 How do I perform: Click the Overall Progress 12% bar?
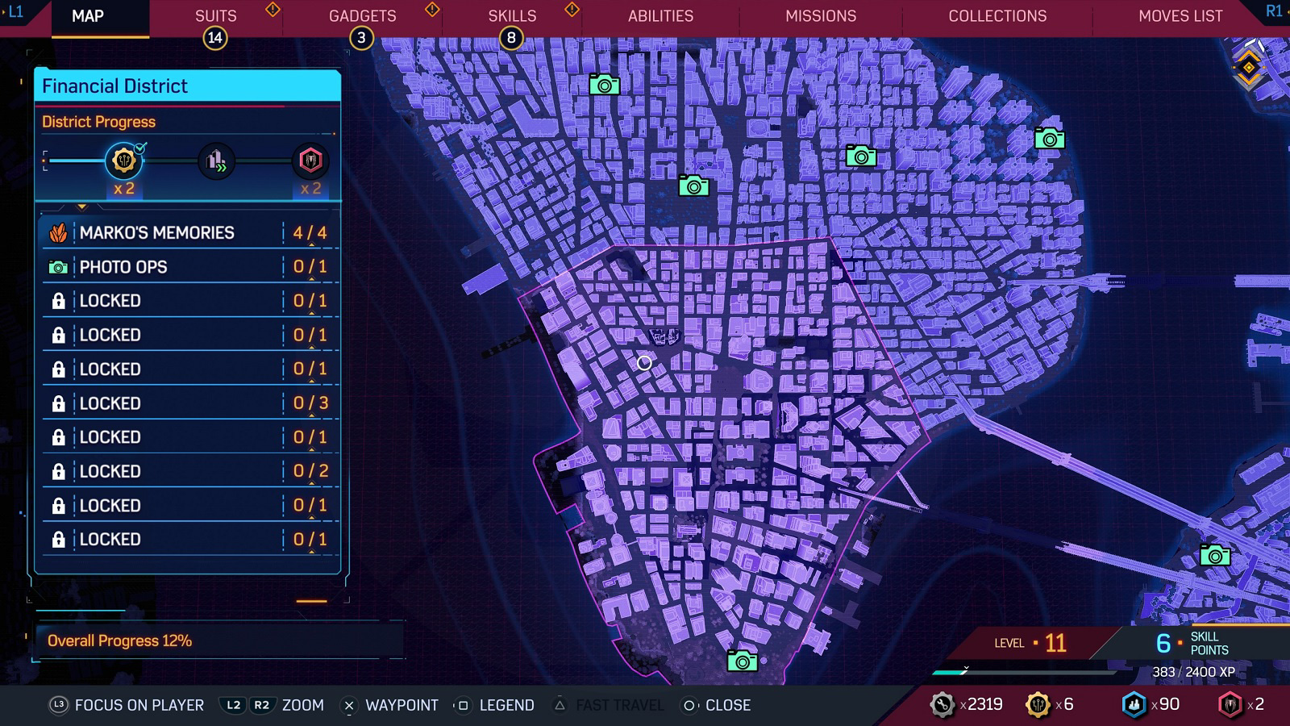point(218,641)
